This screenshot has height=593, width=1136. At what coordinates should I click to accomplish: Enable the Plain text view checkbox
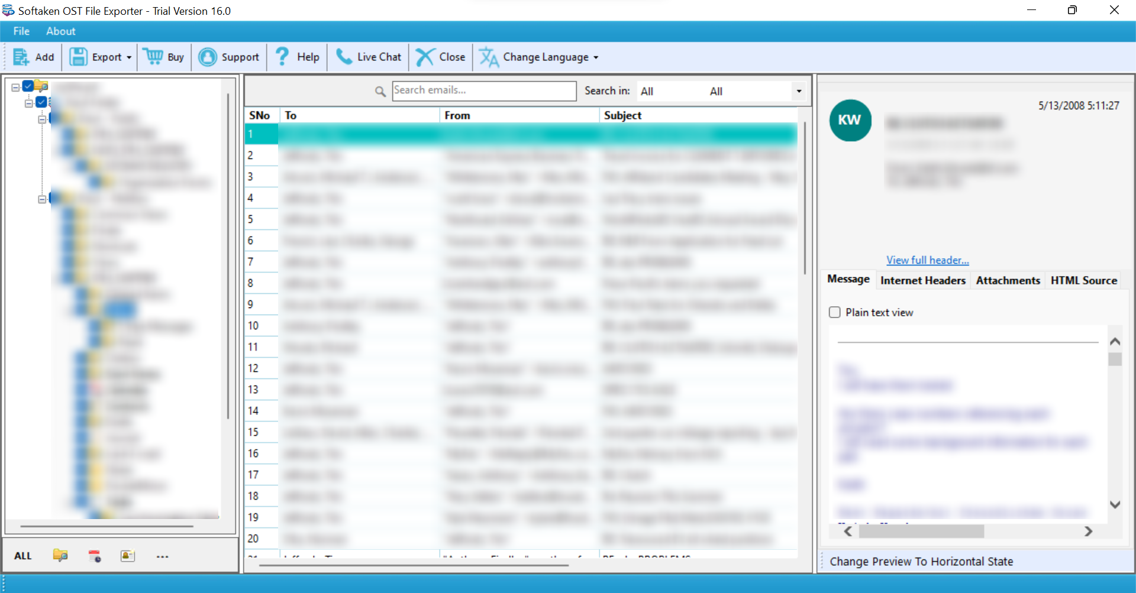[834, 312]
